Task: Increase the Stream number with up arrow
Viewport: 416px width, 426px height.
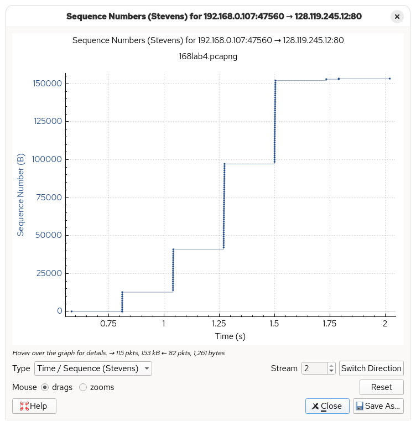Action: coord(331,365)
